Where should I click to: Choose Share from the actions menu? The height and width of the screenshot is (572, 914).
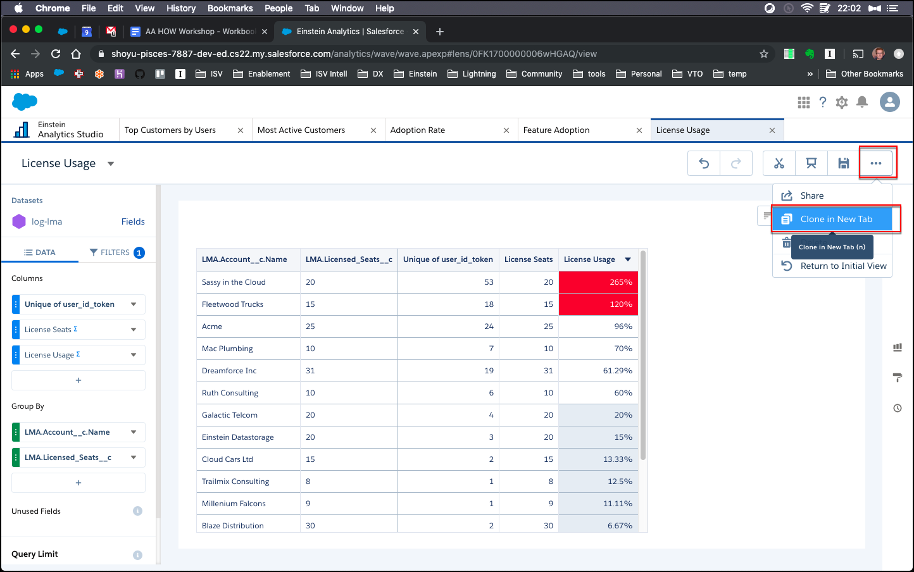832,196
